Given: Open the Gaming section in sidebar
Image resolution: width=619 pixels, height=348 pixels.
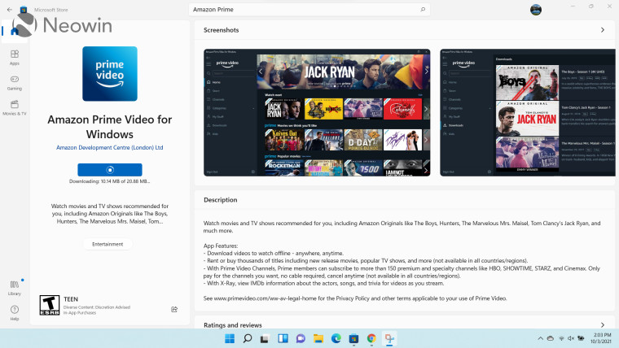Looking at the screenshot, I should coord(15,83).
